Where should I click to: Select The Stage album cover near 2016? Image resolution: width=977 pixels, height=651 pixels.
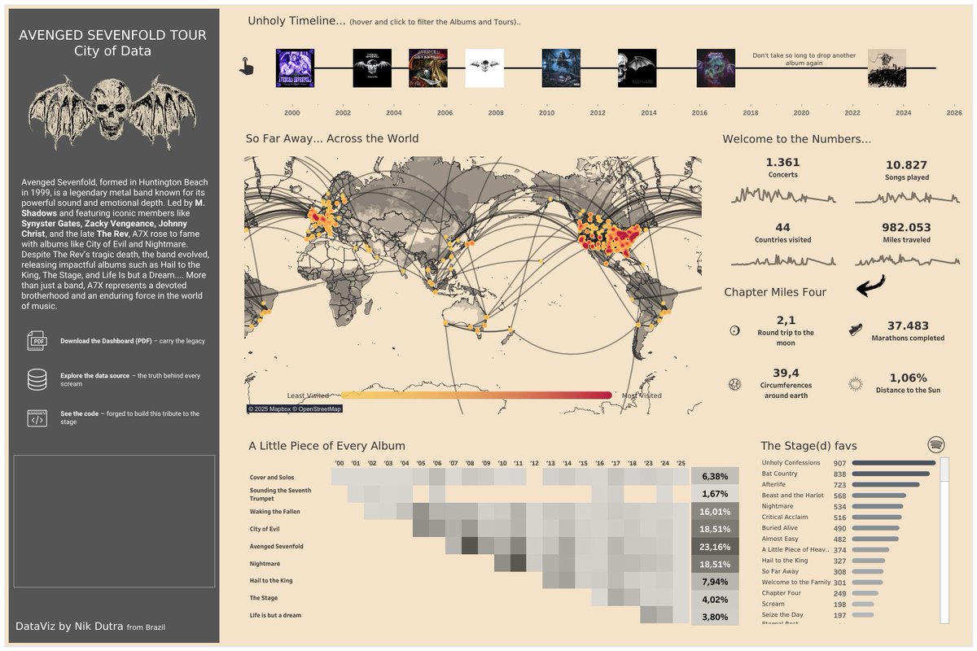coord(716,68)
